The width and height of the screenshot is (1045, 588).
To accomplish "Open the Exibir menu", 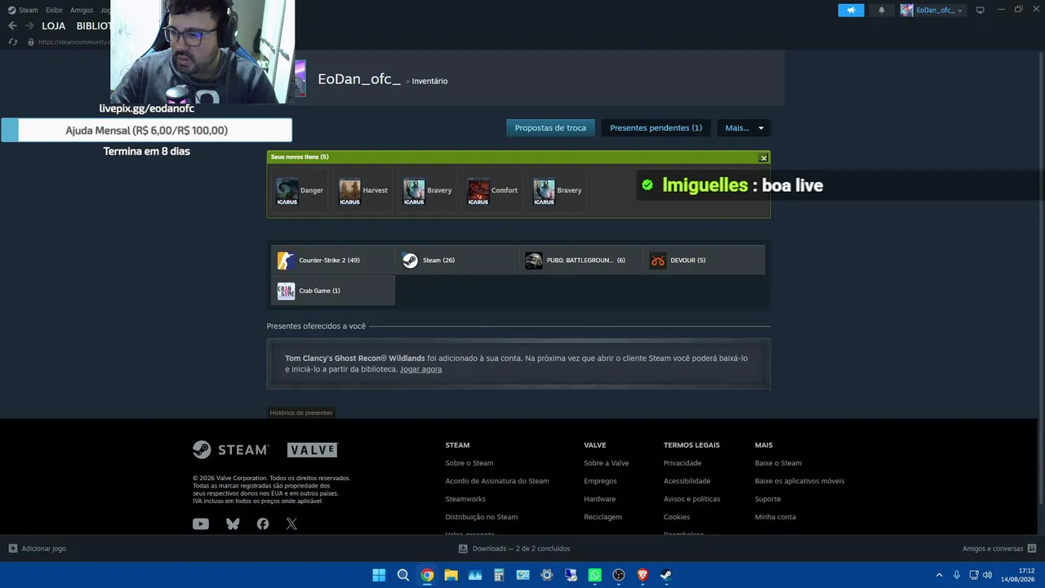I will [x=54, y=10].
